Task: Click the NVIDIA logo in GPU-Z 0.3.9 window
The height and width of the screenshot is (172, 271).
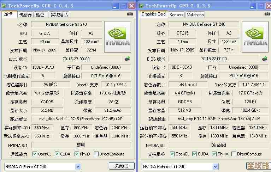Action: tap(255, 37)
